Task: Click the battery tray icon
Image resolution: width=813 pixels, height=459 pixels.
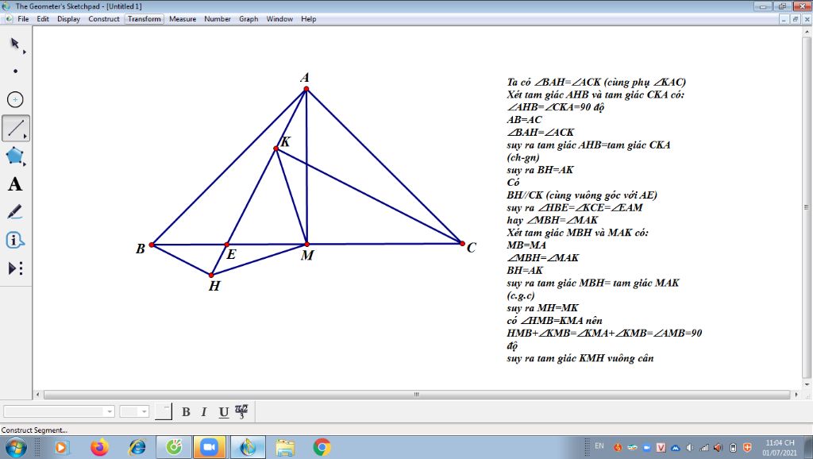Action: point(733,447)
